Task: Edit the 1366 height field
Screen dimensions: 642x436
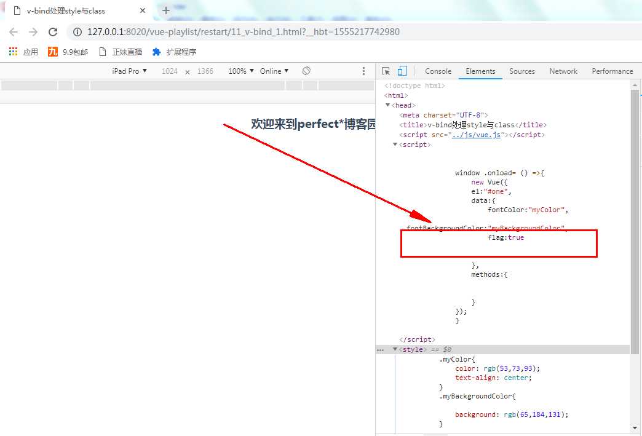Action: point(205,71)
